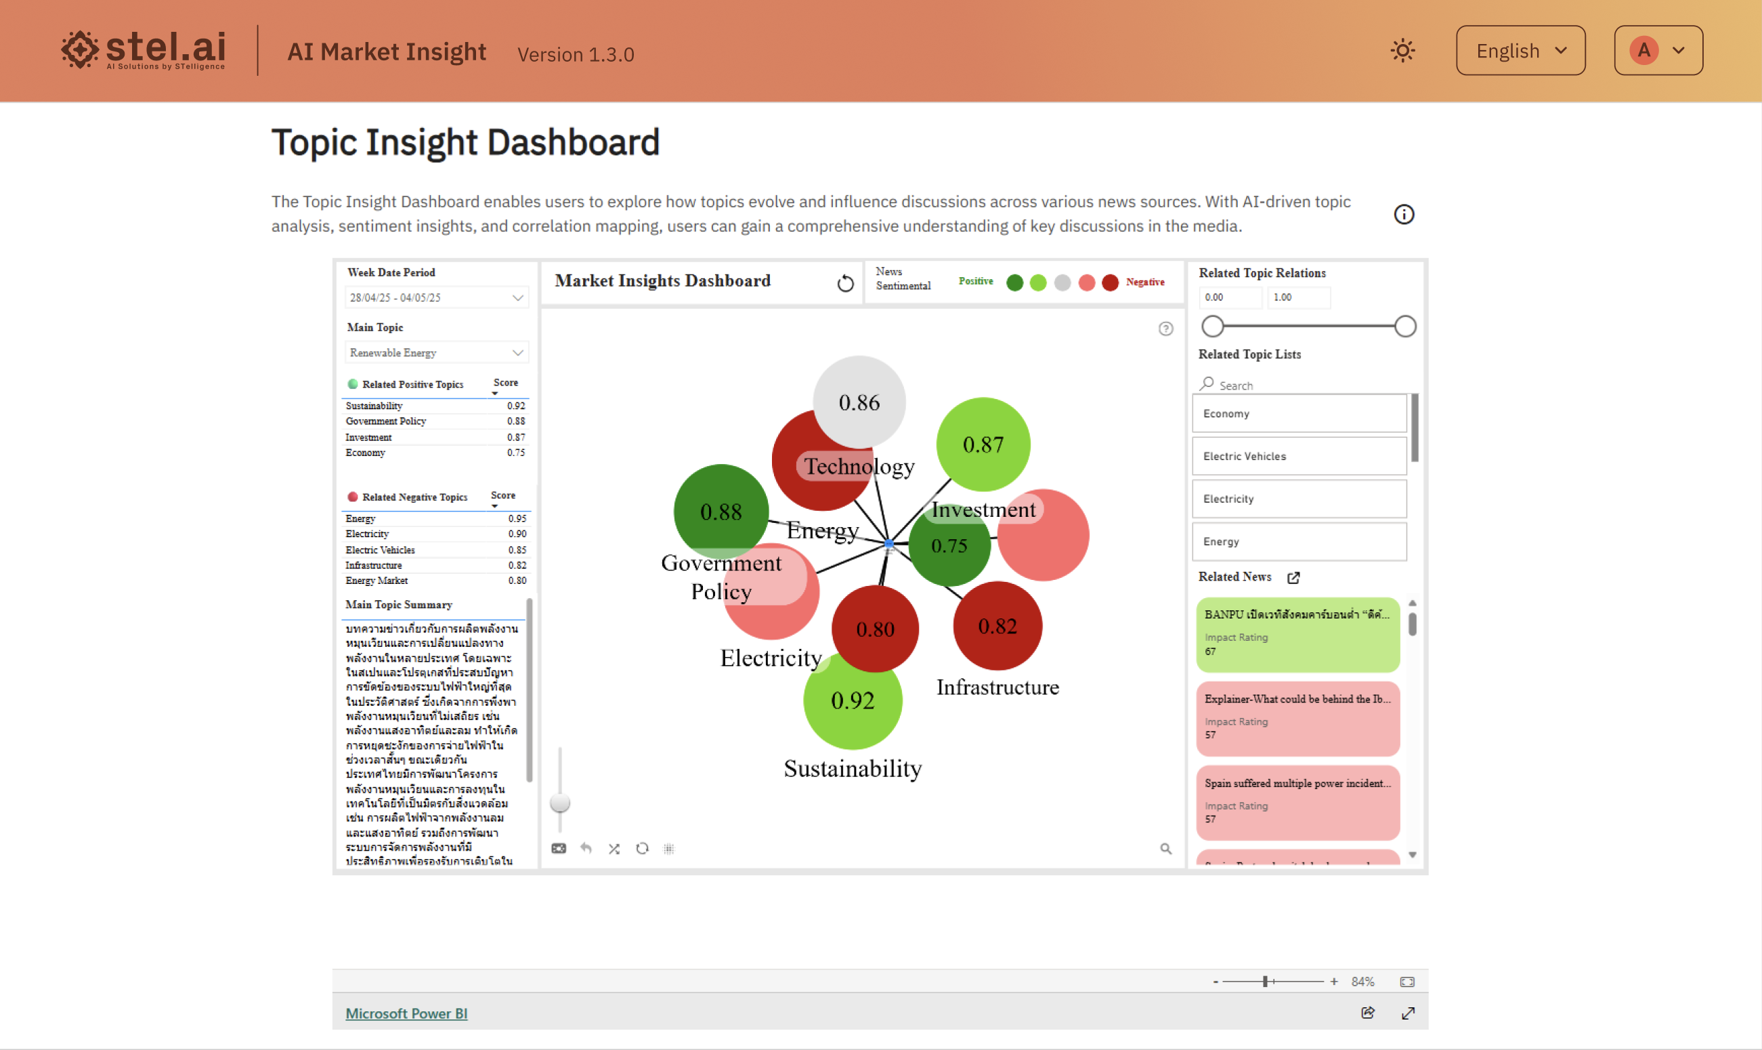Toggle fit-to-page icon beside zoom percentage
Image resolution: width=1762 pixels, height=1050 pixels.
(x=1407, y=982)
